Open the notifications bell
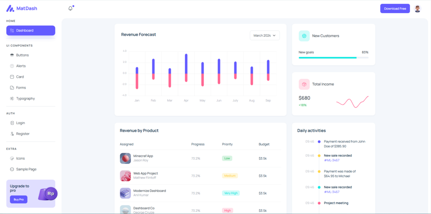Viewport: 431px width, 214px height. click(x=70, y=9)
